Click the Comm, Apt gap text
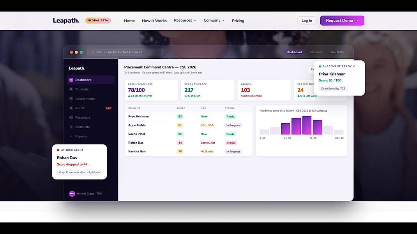The image size is (417, 234). click(208, 143)
